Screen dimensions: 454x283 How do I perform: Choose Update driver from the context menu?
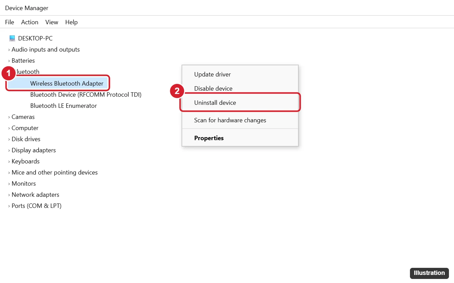pos(240,74)
